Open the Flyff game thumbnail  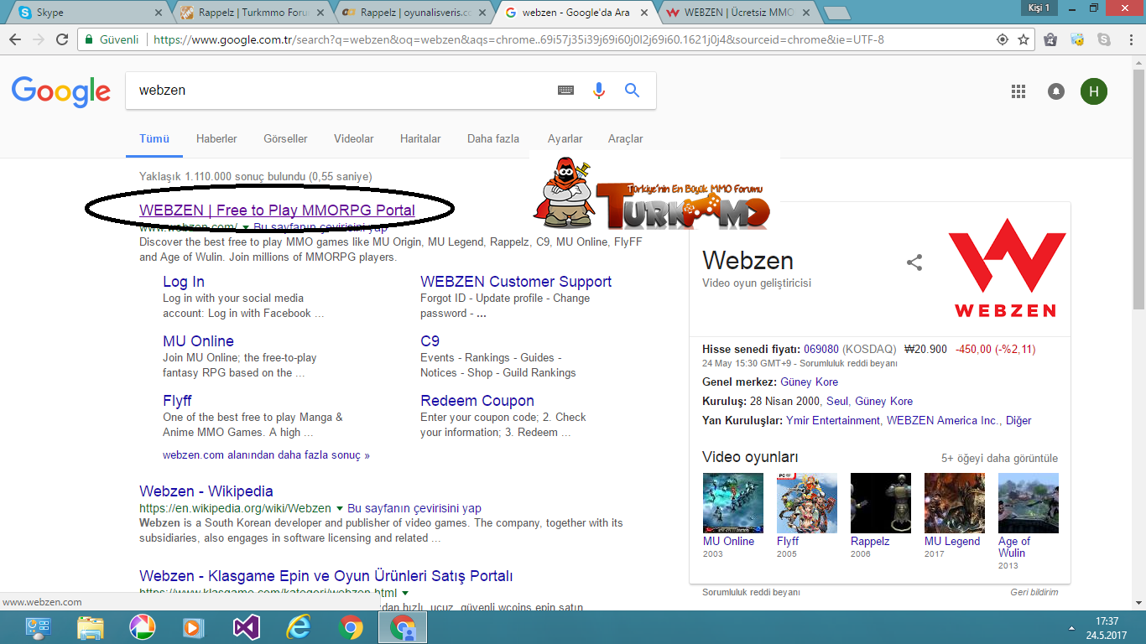pyautogui.click(x=807, y=503)
